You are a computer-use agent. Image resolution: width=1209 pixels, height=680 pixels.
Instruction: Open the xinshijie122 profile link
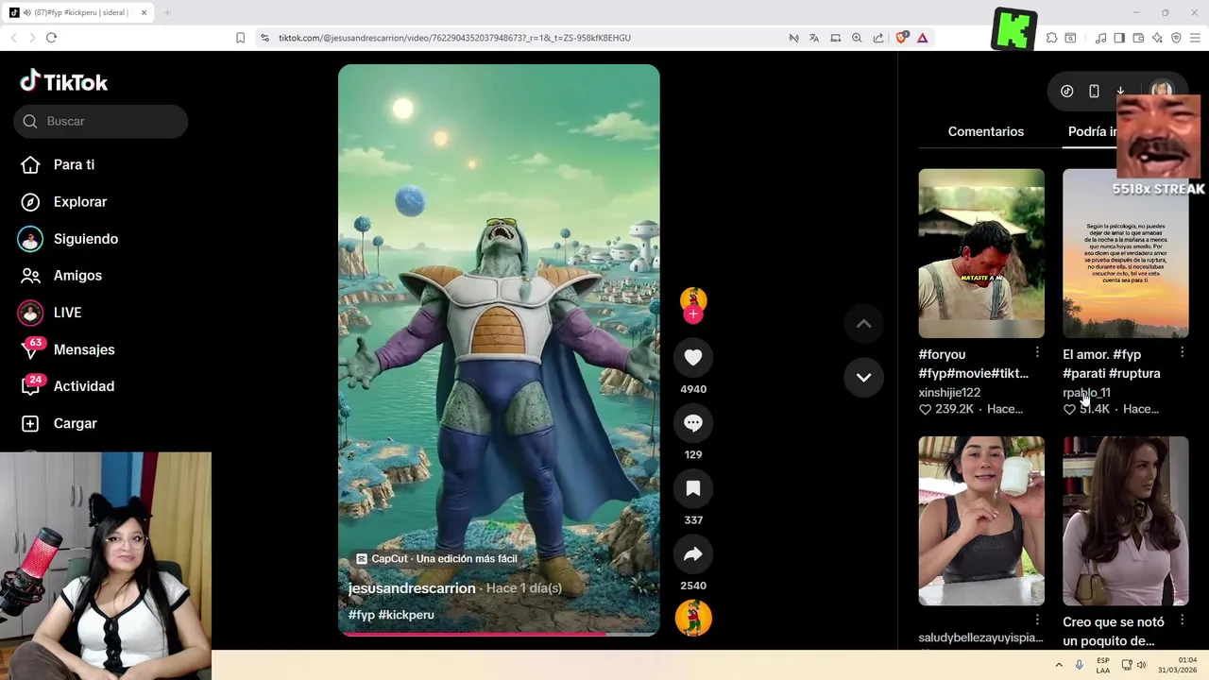point(949,393)
